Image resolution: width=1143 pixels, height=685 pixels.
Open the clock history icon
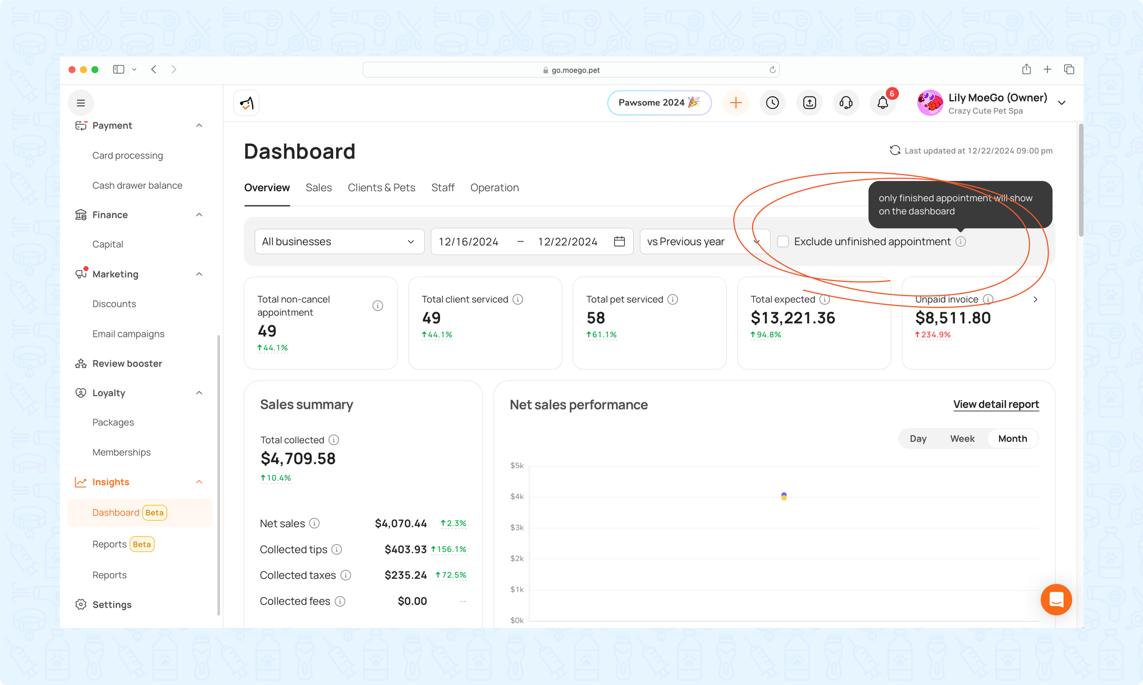(772, 103)
